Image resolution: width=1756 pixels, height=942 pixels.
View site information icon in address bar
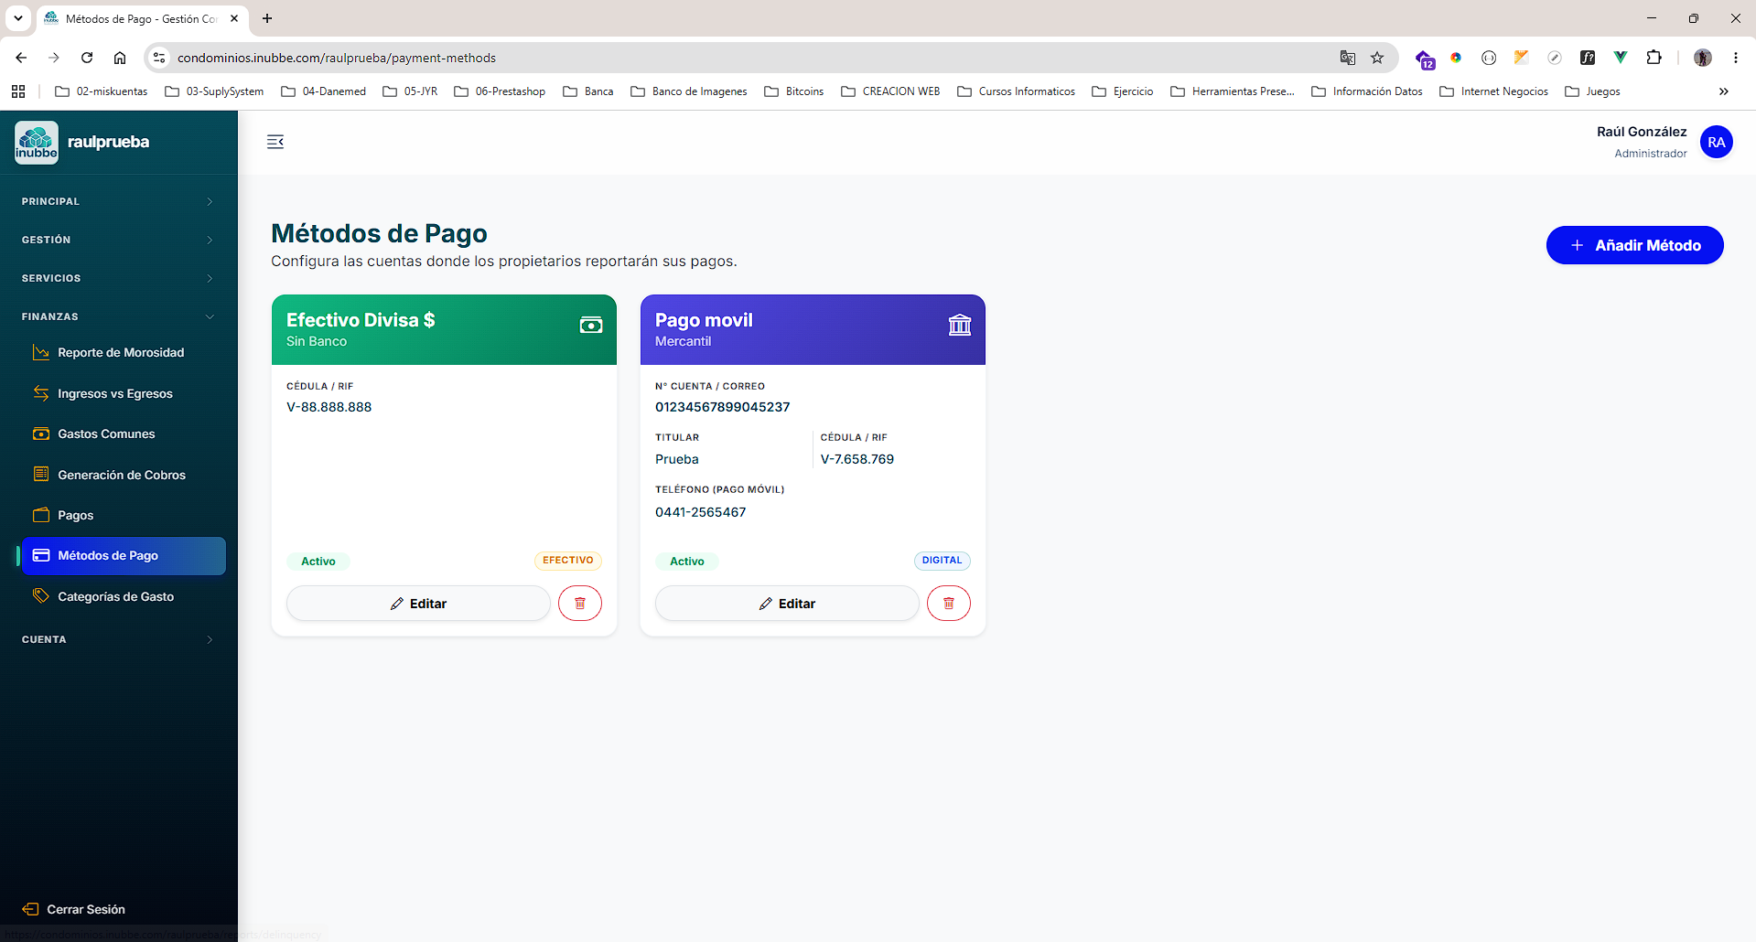click(x=159, y=58)
